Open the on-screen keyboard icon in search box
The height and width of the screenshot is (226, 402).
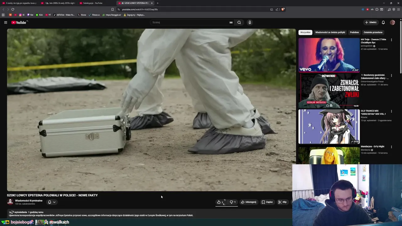[231, 22]
